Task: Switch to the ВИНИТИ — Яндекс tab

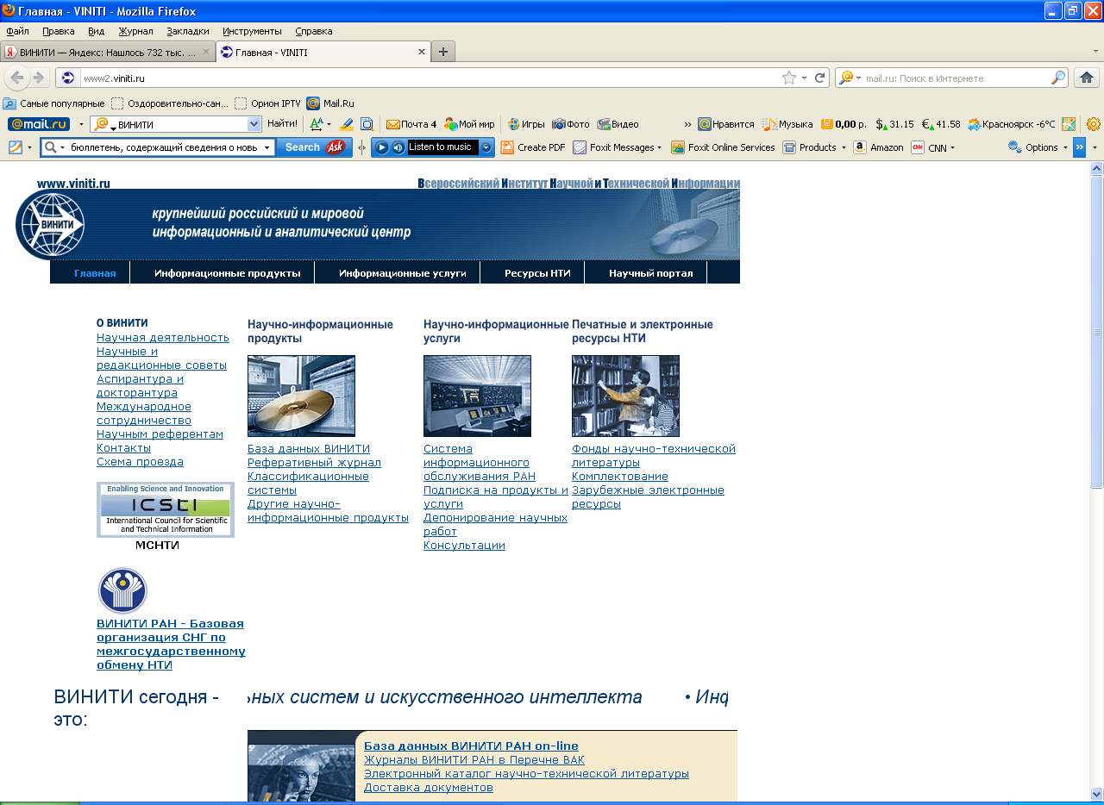Action: click(107, 52)
